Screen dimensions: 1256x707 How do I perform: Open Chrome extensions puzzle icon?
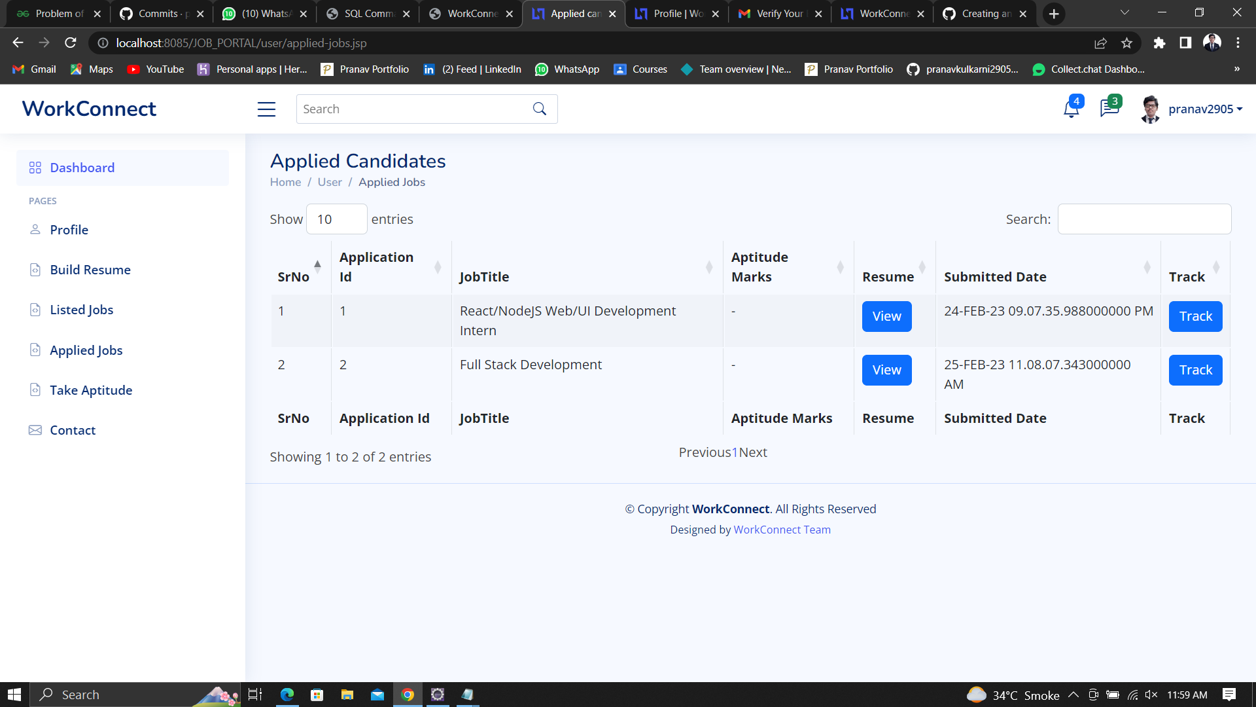click(x=1159, y=43)
